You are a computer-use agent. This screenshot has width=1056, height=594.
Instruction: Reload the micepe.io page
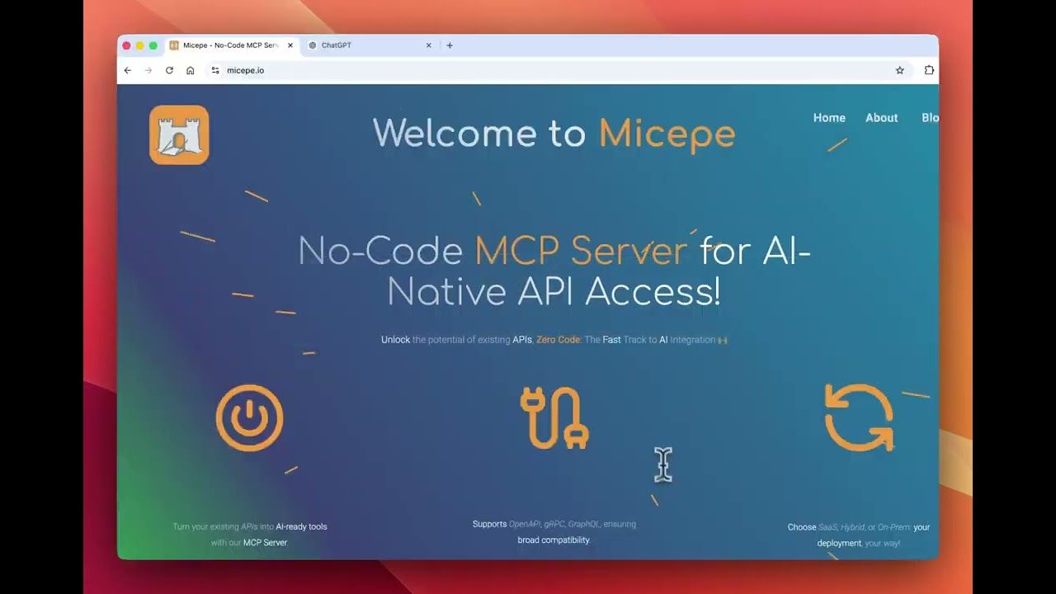point(169,71)
